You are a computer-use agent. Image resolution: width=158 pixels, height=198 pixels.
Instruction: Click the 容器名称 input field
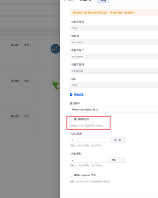point(114,110)
